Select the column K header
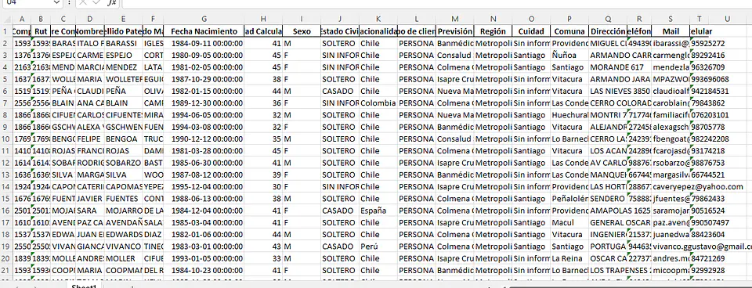This screenshot has width=752, height=288. tap(378, 19)
